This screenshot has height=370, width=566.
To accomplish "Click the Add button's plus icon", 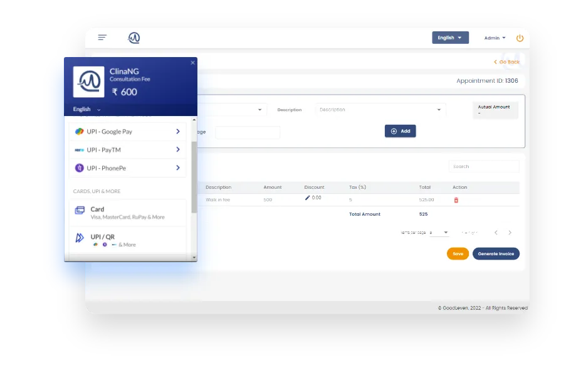I will pos(392,131).
